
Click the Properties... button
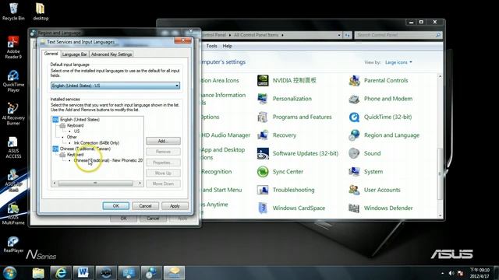pos(163,163)
